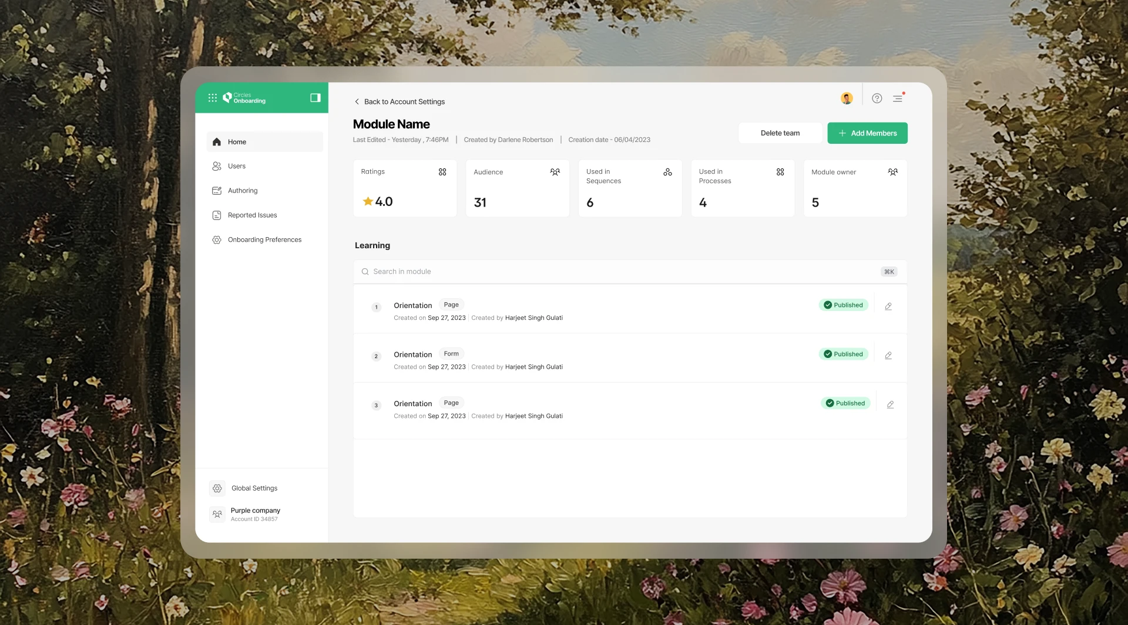Click the Users people icon
Image resolution: width=1128 pixels, height=625 pixels.
pyautogui.click(x=217, y=166)
